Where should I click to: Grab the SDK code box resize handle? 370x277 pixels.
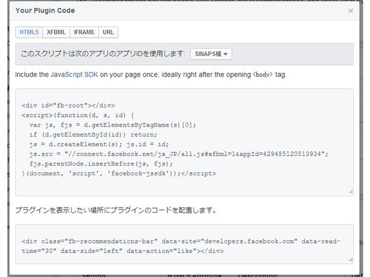[x=351, y=192]
